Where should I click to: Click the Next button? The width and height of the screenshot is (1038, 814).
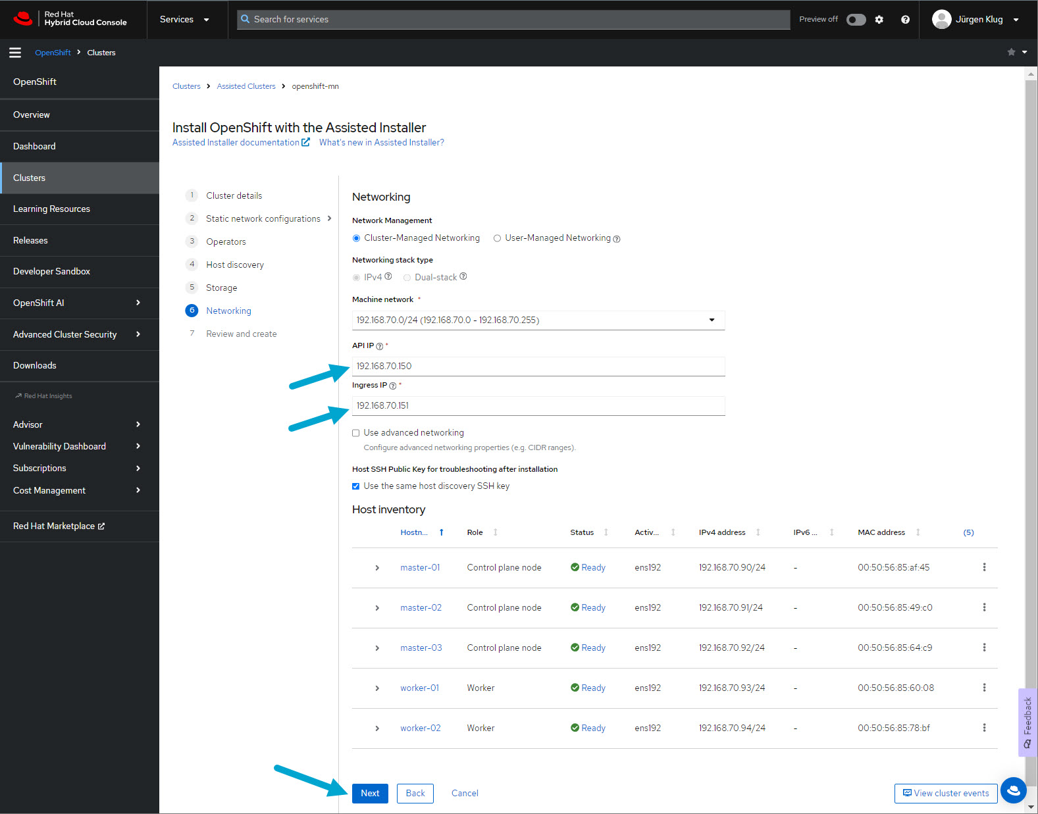pyautogui.click(x=370, y=793)
